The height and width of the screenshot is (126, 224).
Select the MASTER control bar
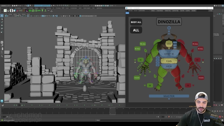(169, 96)
